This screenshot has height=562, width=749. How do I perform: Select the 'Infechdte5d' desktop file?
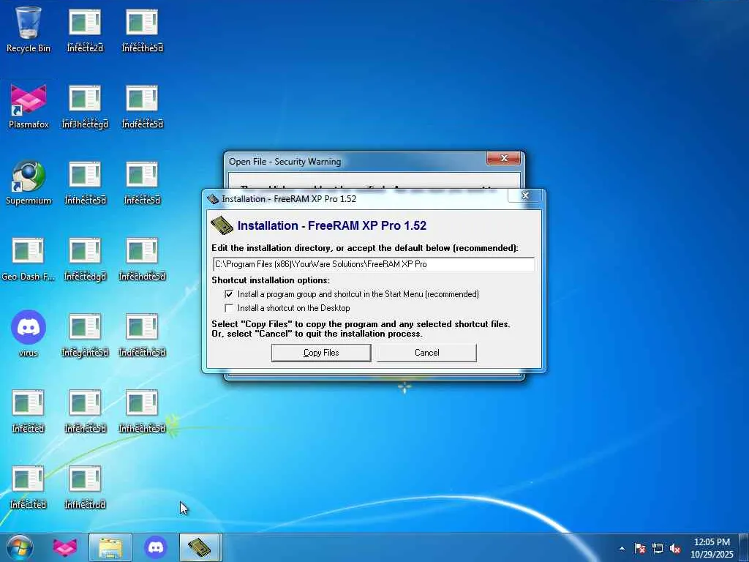142,258
